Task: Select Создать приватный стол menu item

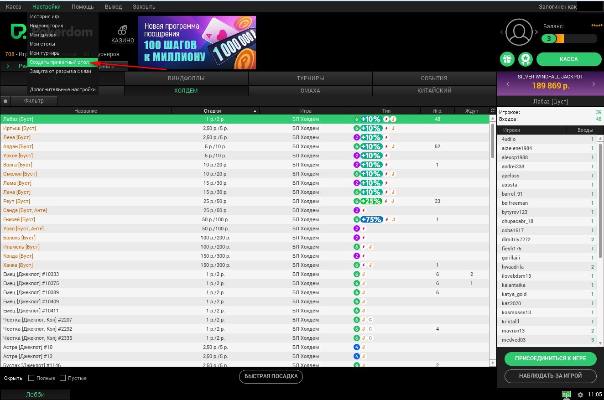Action: tap(62, 62)
